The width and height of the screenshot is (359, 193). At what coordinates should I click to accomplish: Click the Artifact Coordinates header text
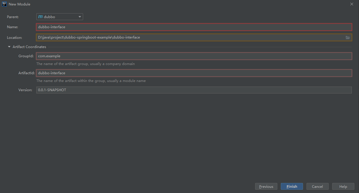point(30,47)
